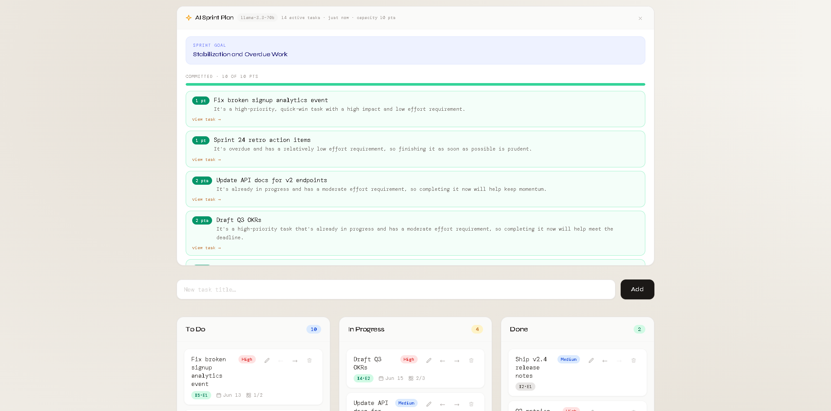Screen dimensions: 831x411
Task: Move Fix broken signup analytics card right
Action: click(295, 360)
